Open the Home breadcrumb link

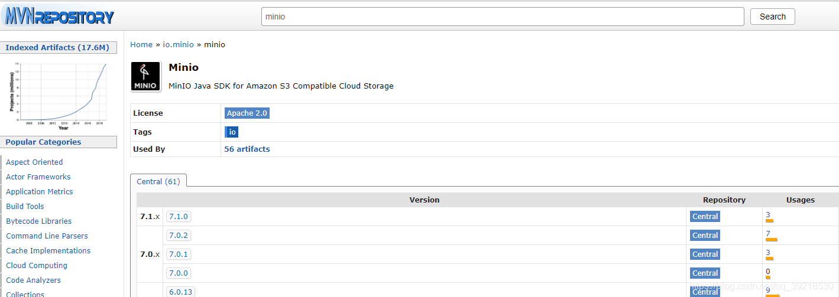[141, 44]
